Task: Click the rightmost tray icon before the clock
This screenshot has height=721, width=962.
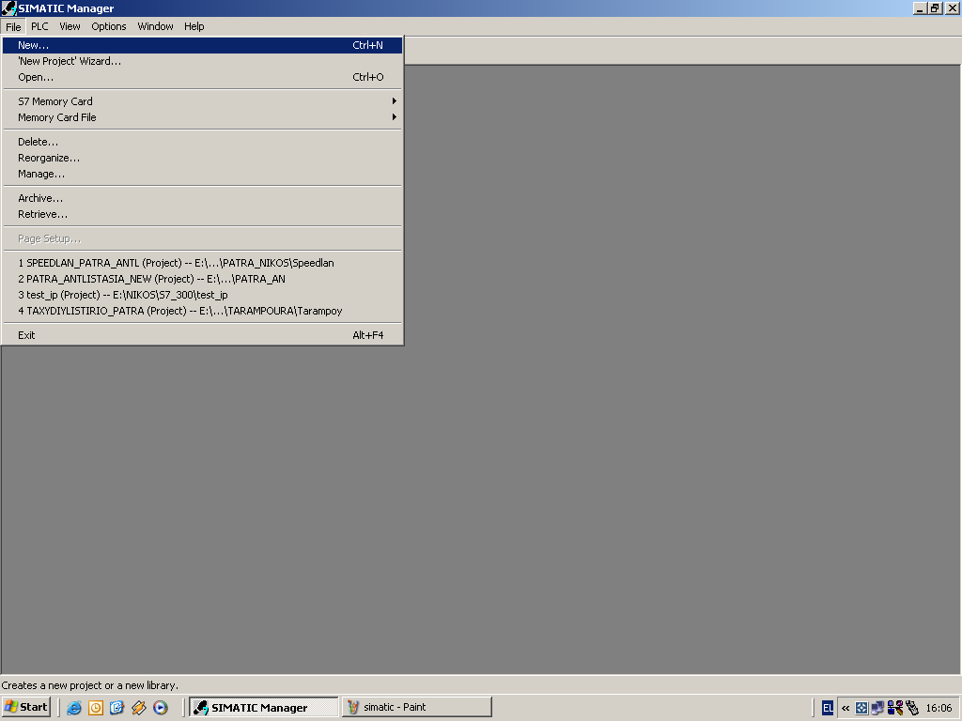Action: [912, 708]
